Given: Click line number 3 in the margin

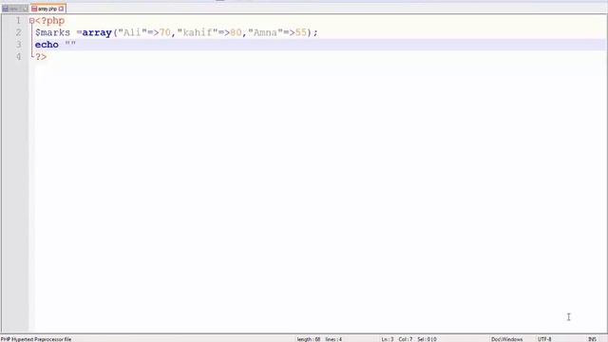Looking at the screenshot, I should pos(18,45).
